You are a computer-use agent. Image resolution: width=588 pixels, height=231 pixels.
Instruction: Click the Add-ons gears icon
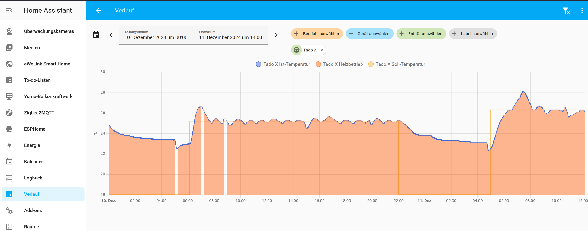pos(9,210)
